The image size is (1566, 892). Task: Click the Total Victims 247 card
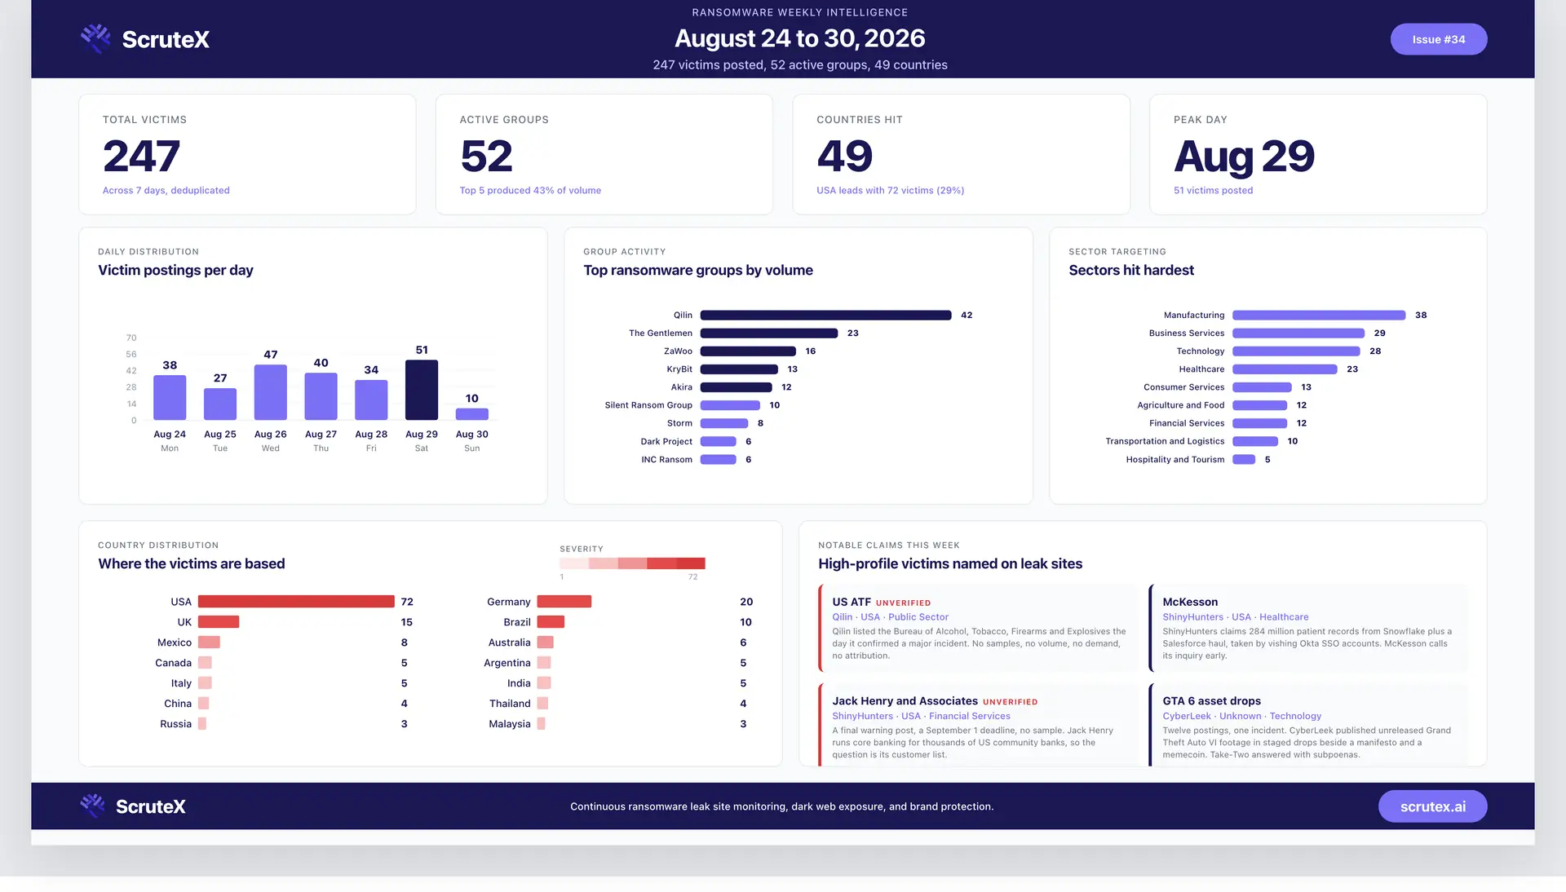[247, 154]
